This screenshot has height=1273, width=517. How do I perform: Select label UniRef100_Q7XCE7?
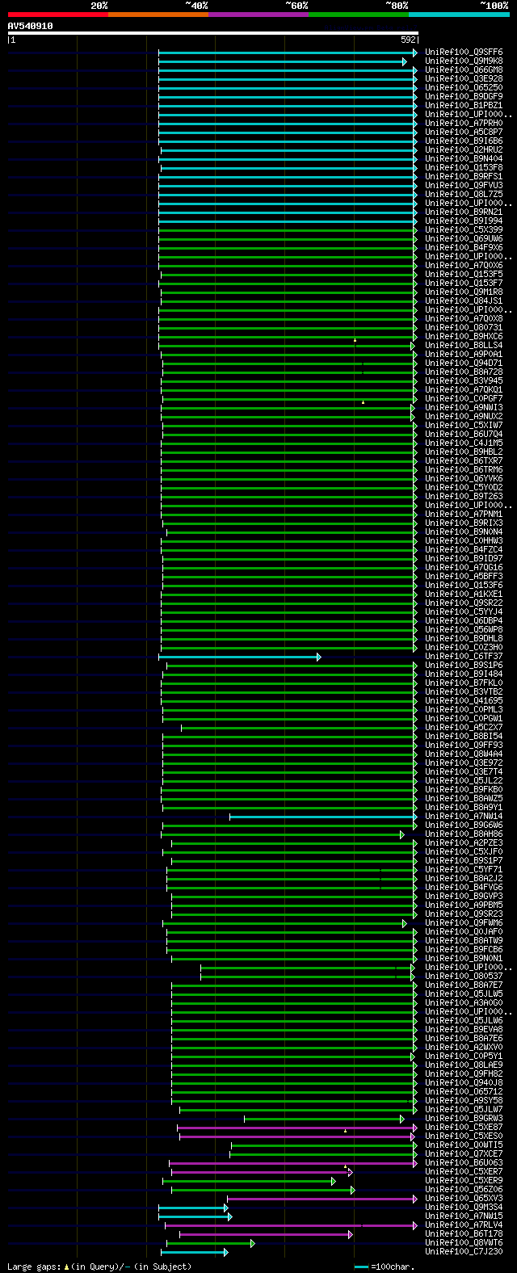tap(463, 1154)
